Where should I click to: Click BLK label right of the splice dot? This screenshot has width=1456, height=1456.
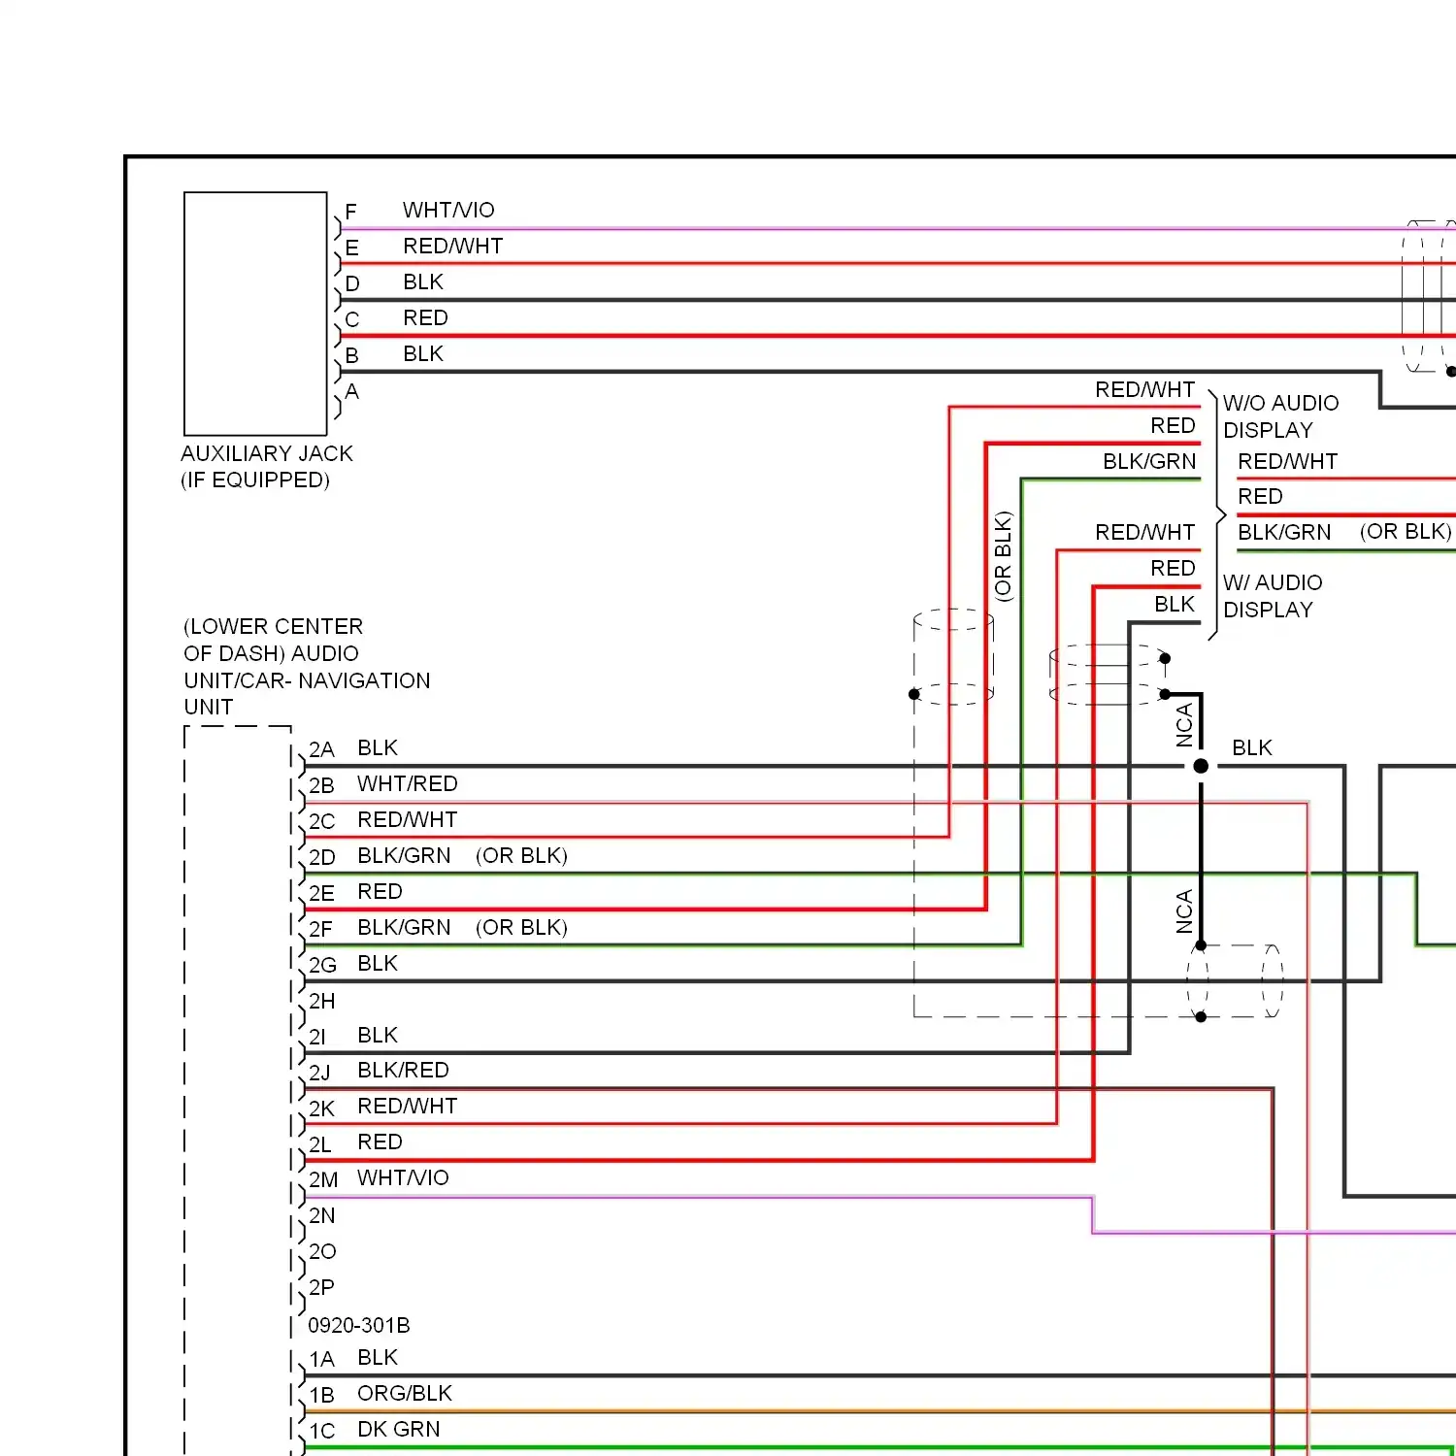click(x=1252, y=747)
